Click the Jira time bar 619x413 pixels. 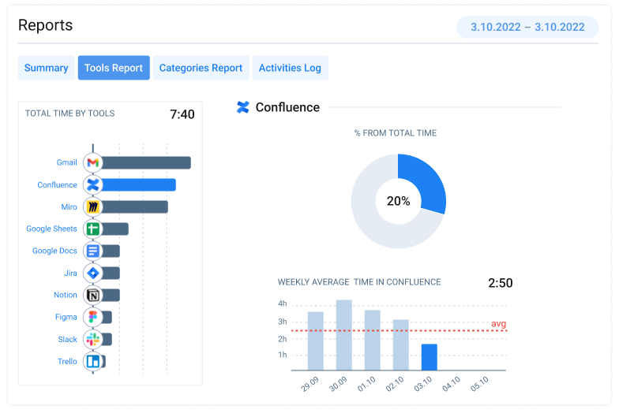coord(111,273)
